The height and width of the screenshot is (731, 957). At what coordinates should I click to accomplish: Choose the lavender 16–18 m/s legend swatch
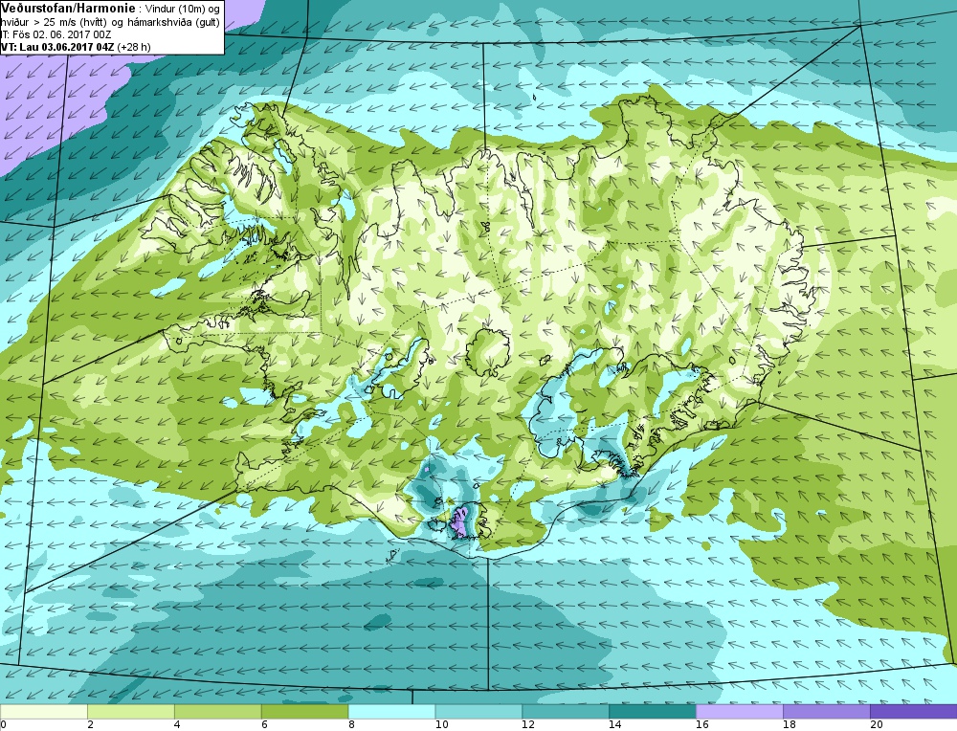tap(740, 712)
